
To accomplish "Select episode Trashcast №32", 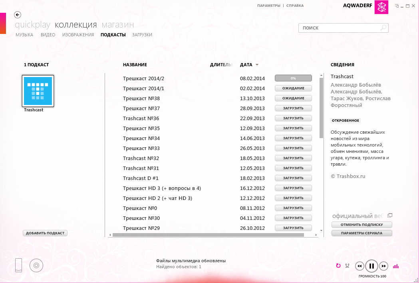I will point(141,158).
